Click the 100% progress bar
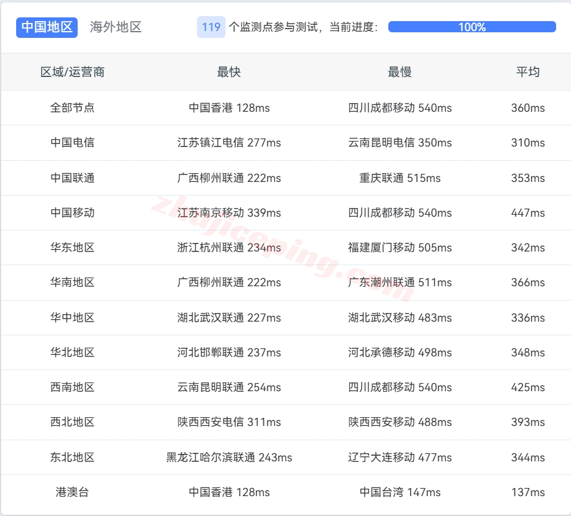571x516 pixels. coord(472,27)
